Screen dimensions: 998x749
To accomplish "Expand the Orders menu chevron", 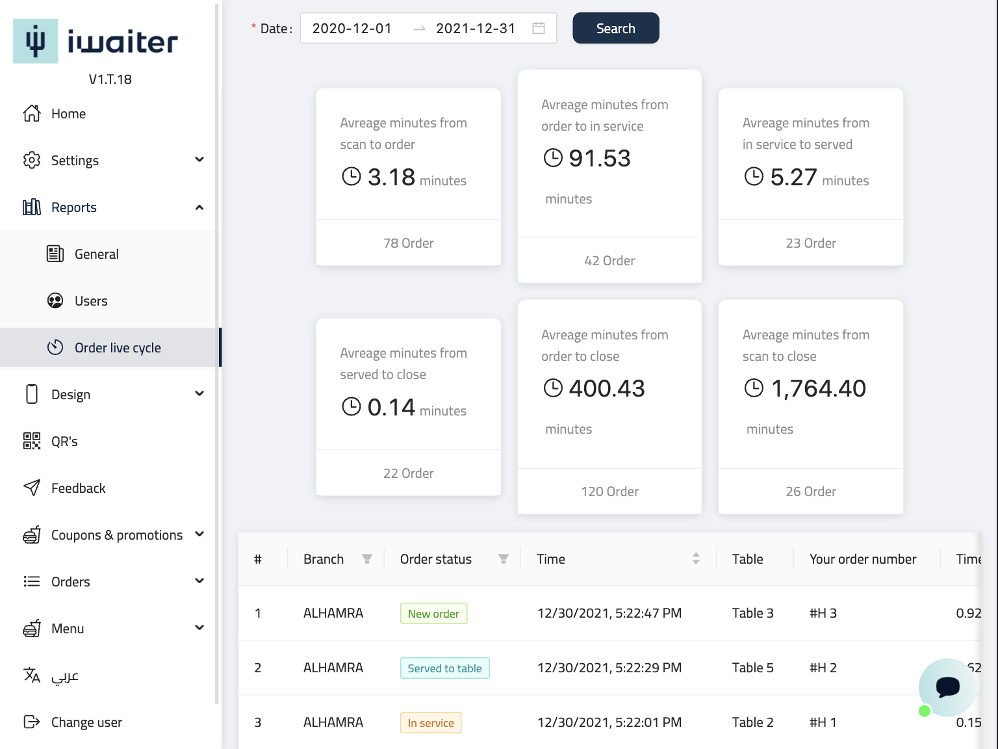I will coord(199,581).
